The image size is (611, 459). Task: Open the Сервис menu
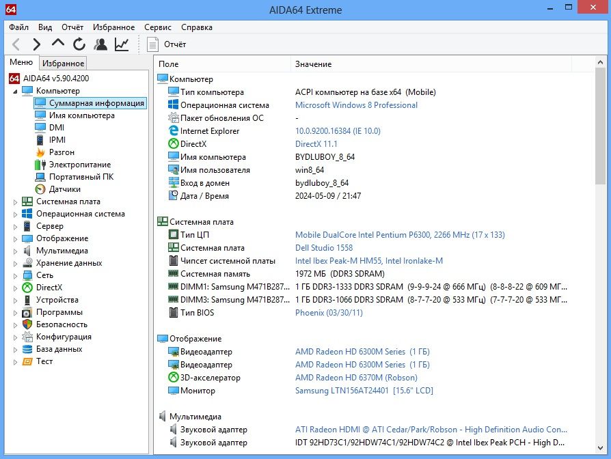pos(158,27)
